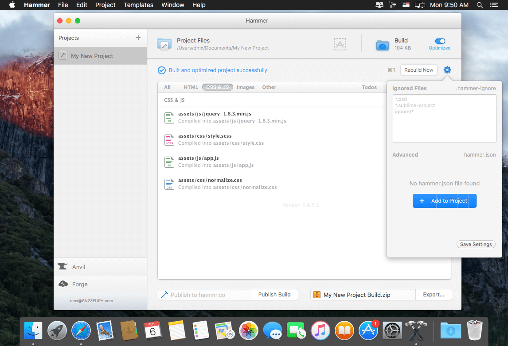Click the hammer.json label

point(480,154)
